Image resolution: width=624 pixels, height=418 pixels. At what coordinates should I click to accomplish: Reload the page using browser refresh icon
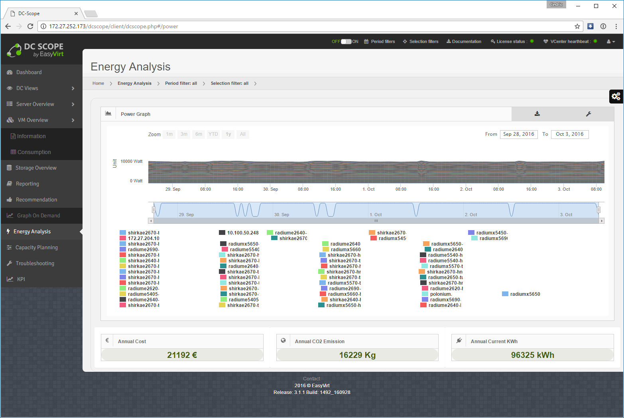click(30, 26)
